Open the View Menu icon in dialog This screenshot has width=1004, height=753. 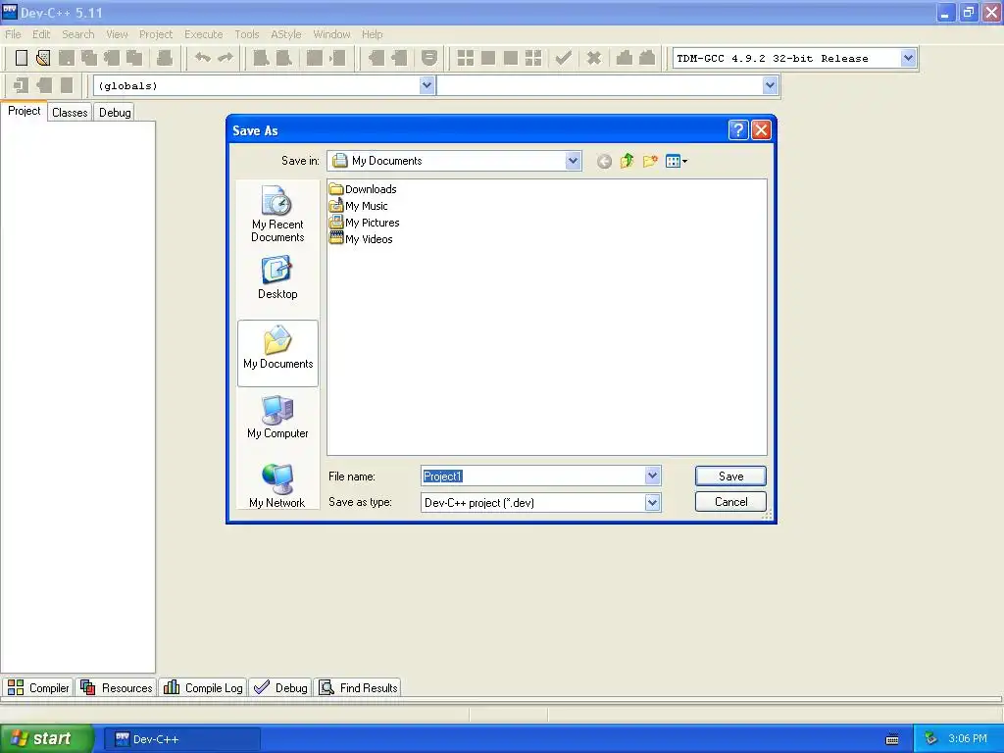(x=677, y=162)
